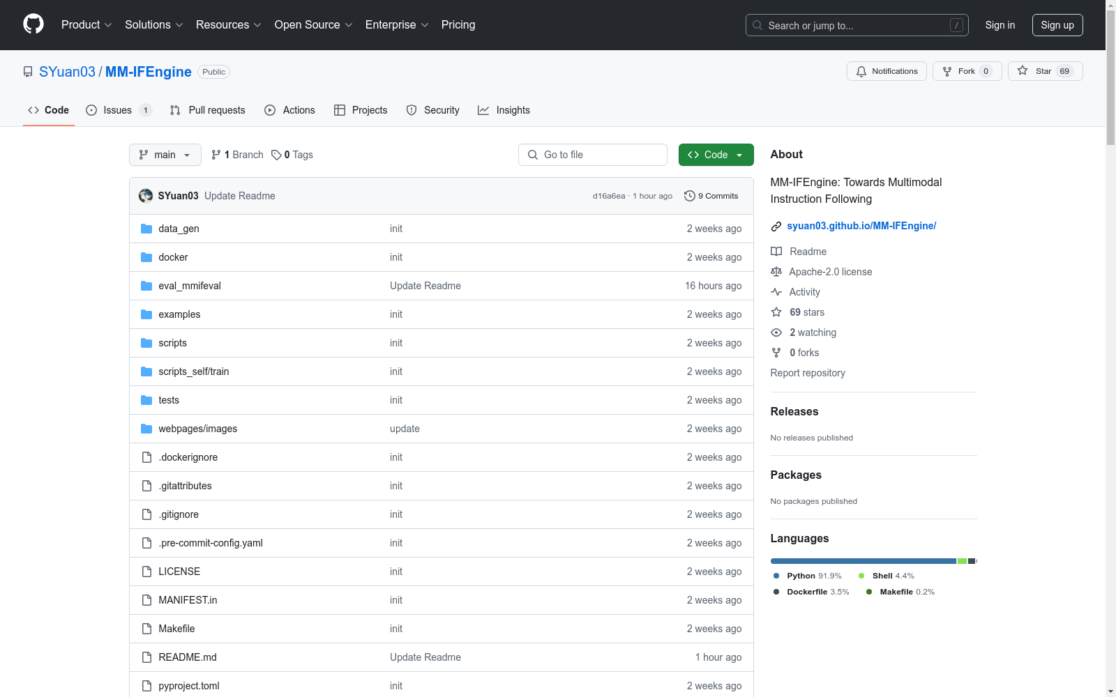This screenshot has height=697, width=1116.
Task: Click the LICENSE file icon
Action: pos(146,572)
